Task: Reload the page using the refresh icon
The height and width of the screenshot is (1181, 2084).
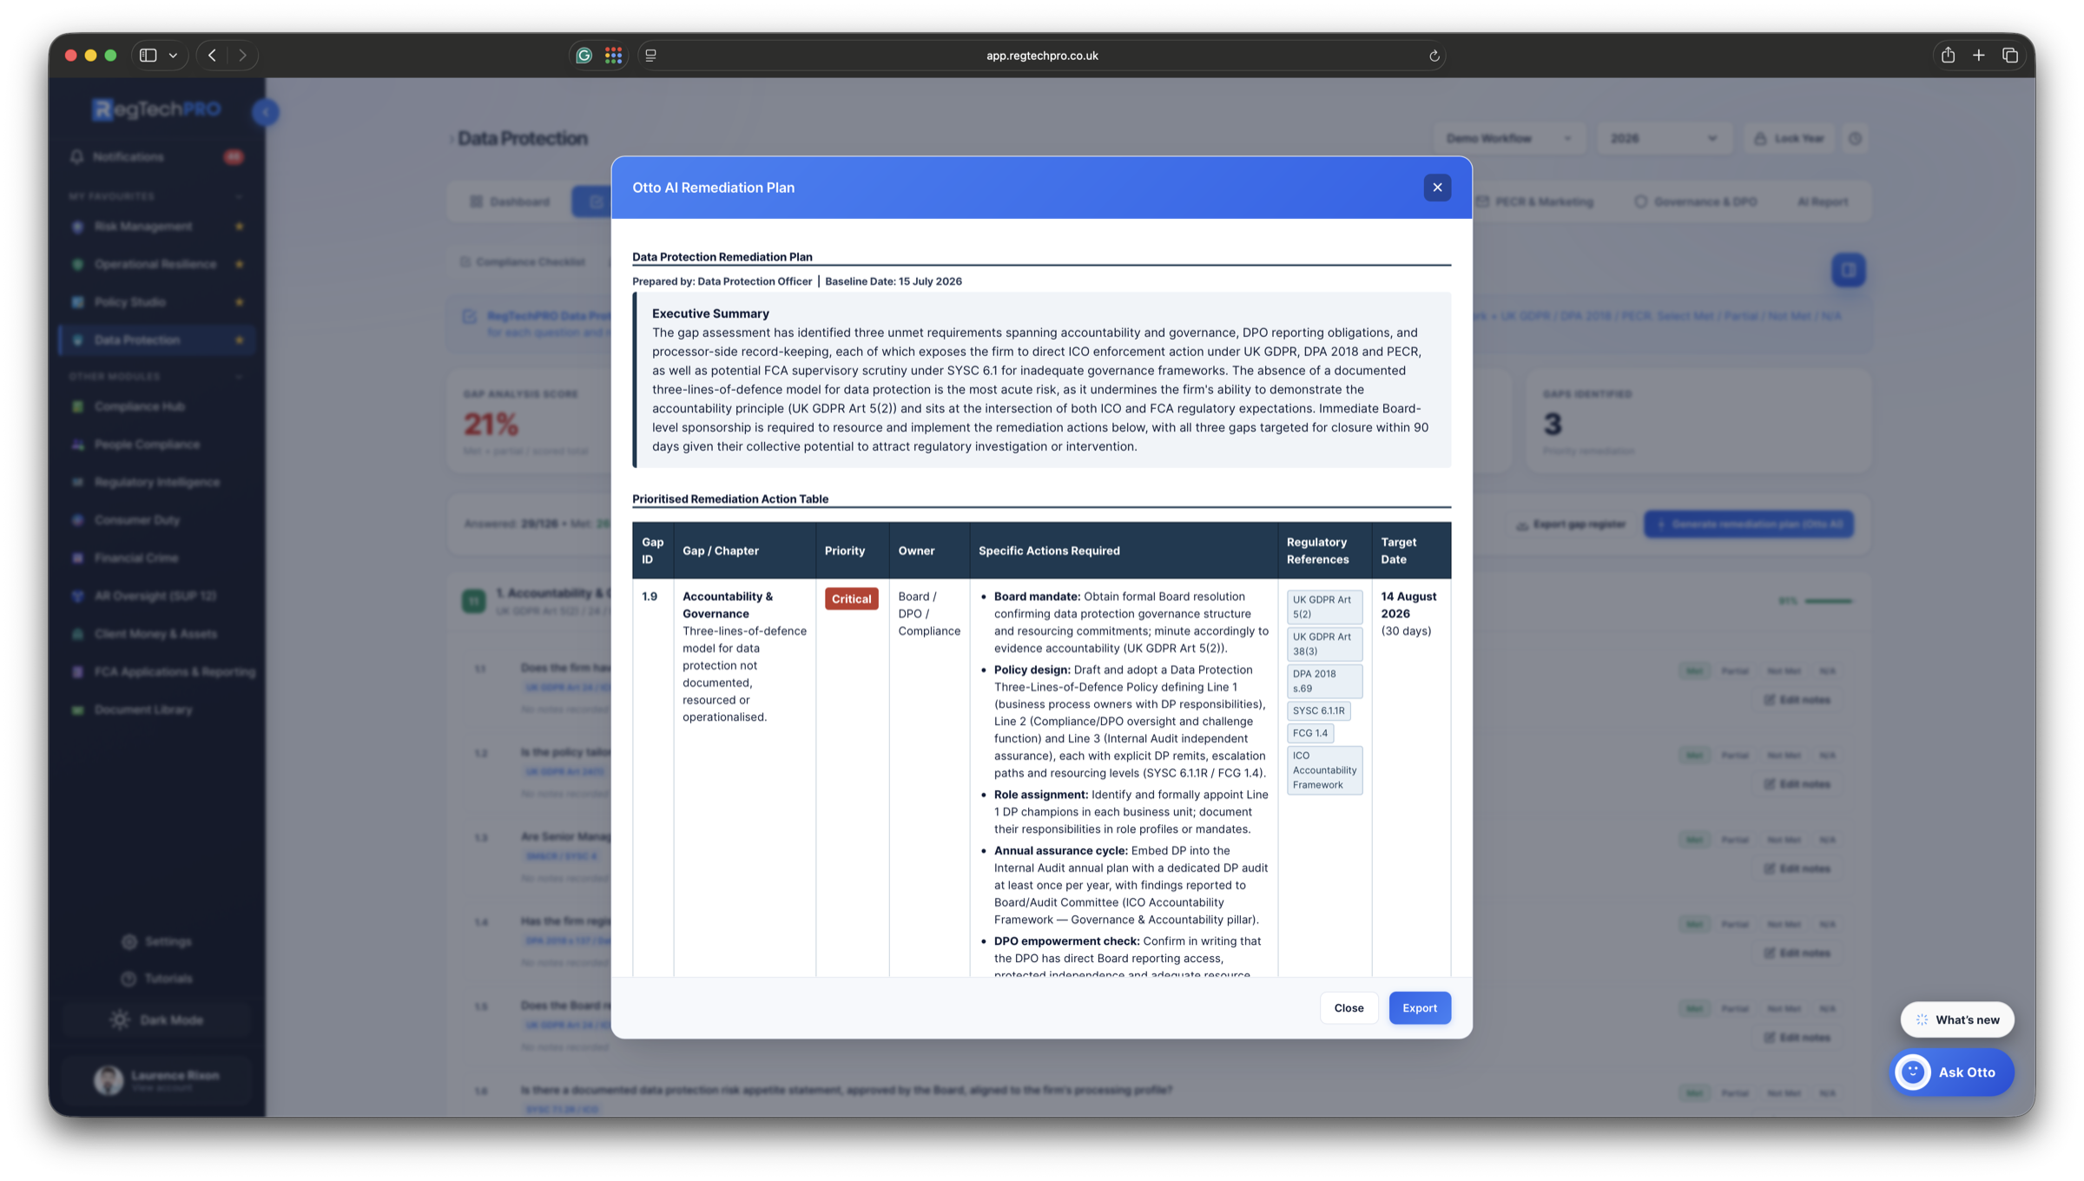Action: pyautogui.click(x=1434, y=56)
